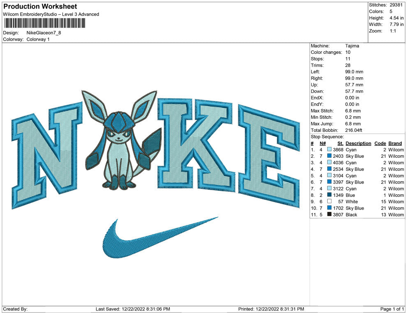Click the embroidered letter N
The image size is (407, 313).
47,156
